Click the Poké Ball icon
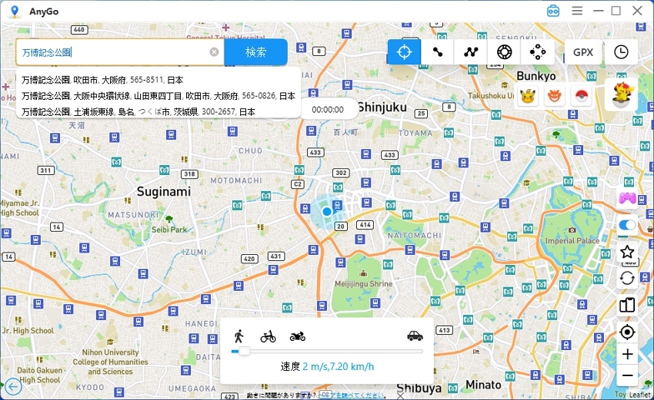This screenshot has width=654, height=400. [581, 96]
